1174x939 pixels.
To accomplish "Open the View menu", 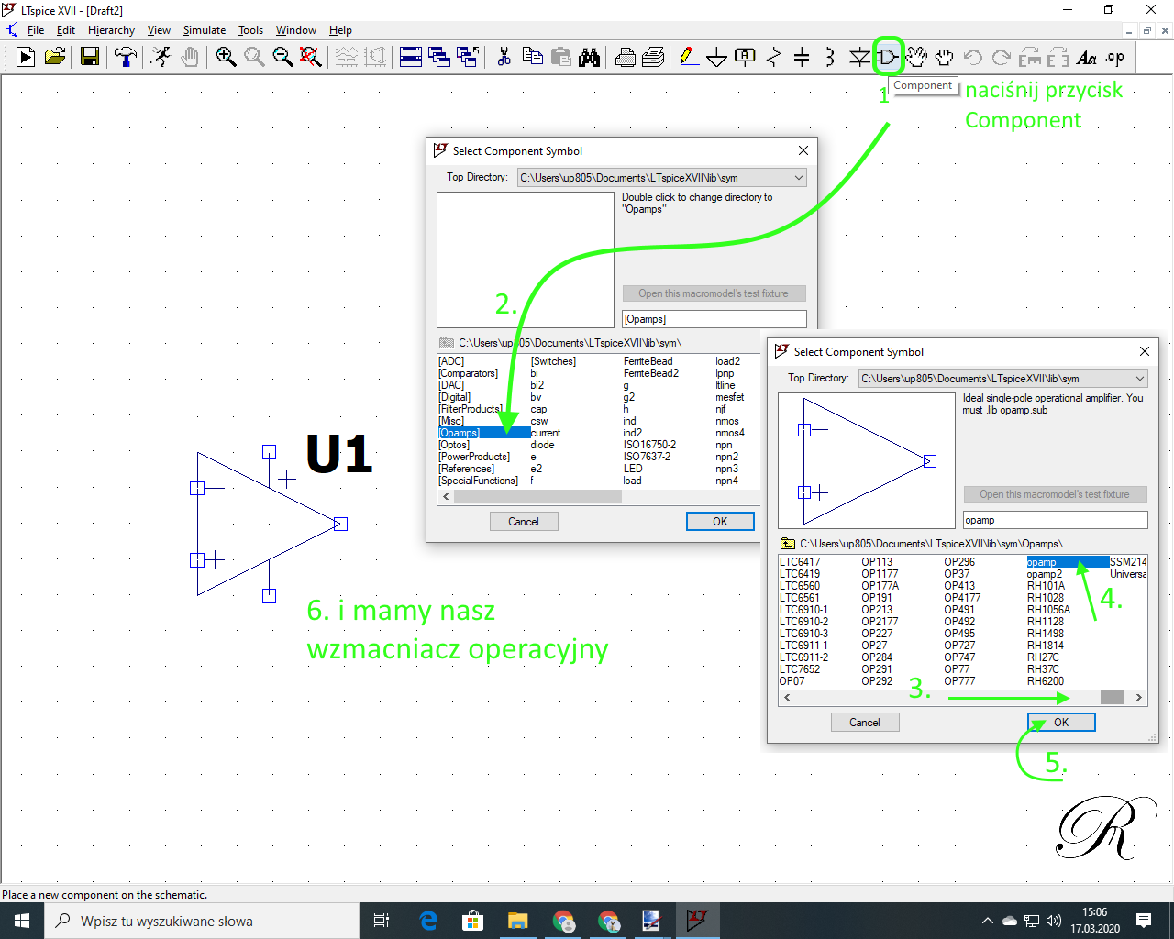I will click(x=159, y=30).
